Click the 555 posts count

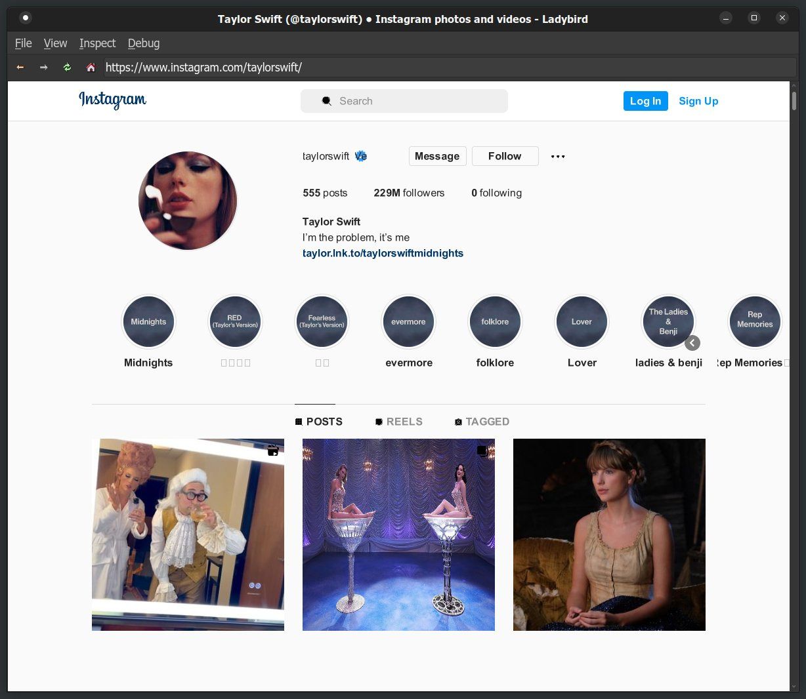pyautogui.click(x=325, y=193)
